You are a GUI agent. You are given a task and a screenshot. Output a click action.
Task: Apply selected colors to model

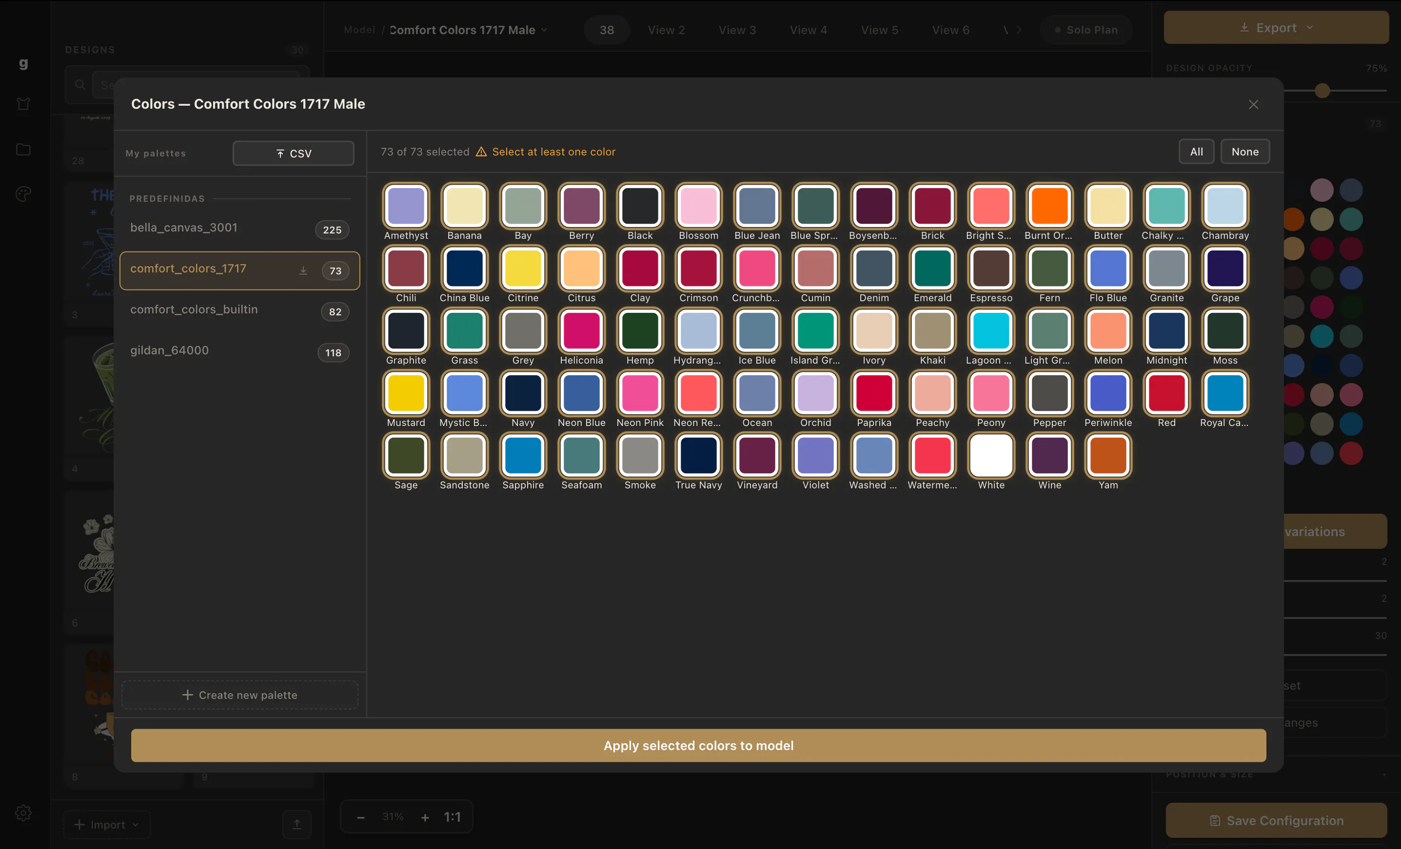click(x=698, y=745)
